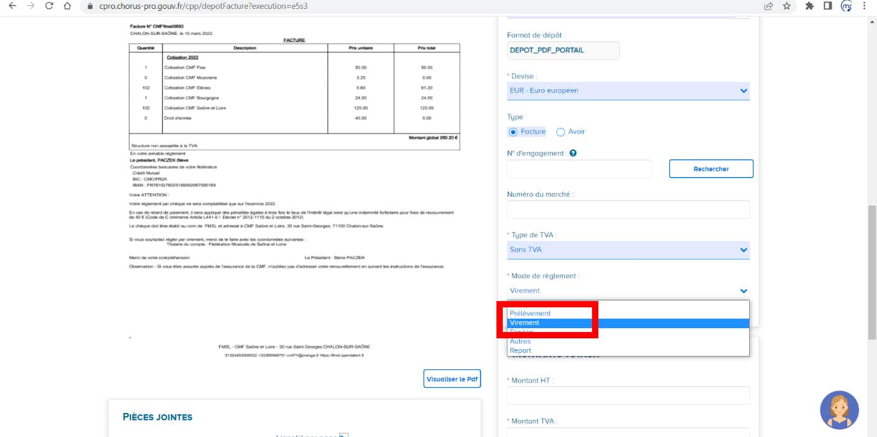Open the chat assistant avatar
Screen dimensions: 877x437
pyautogui.click(x=839, y=410)
